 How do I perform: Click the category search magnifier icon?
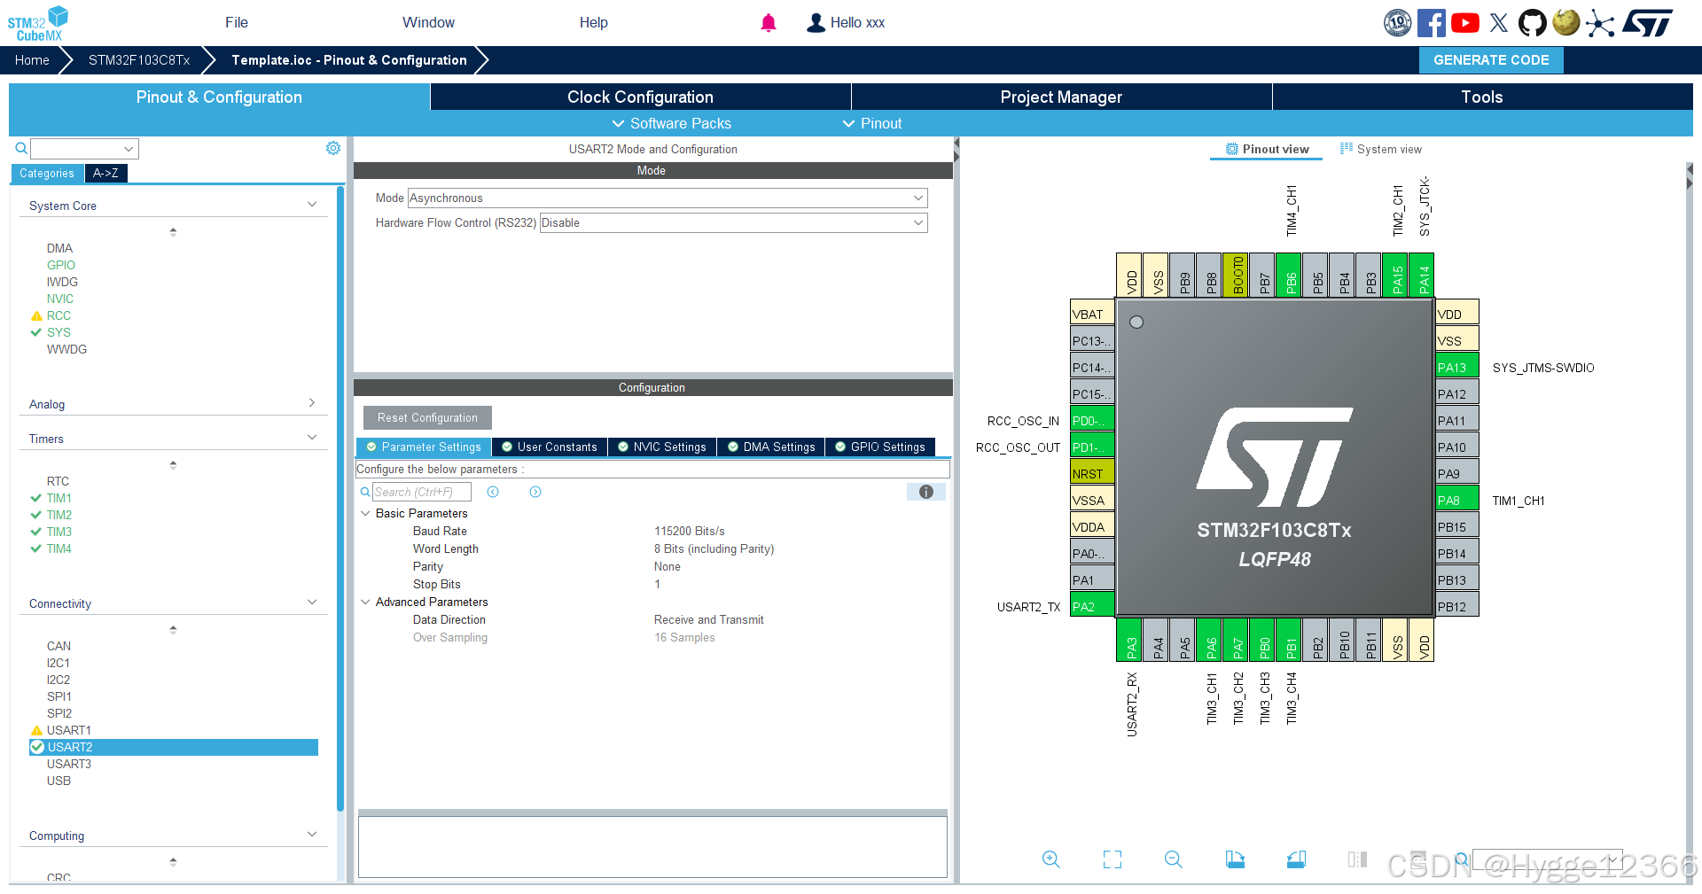point(21,148)
